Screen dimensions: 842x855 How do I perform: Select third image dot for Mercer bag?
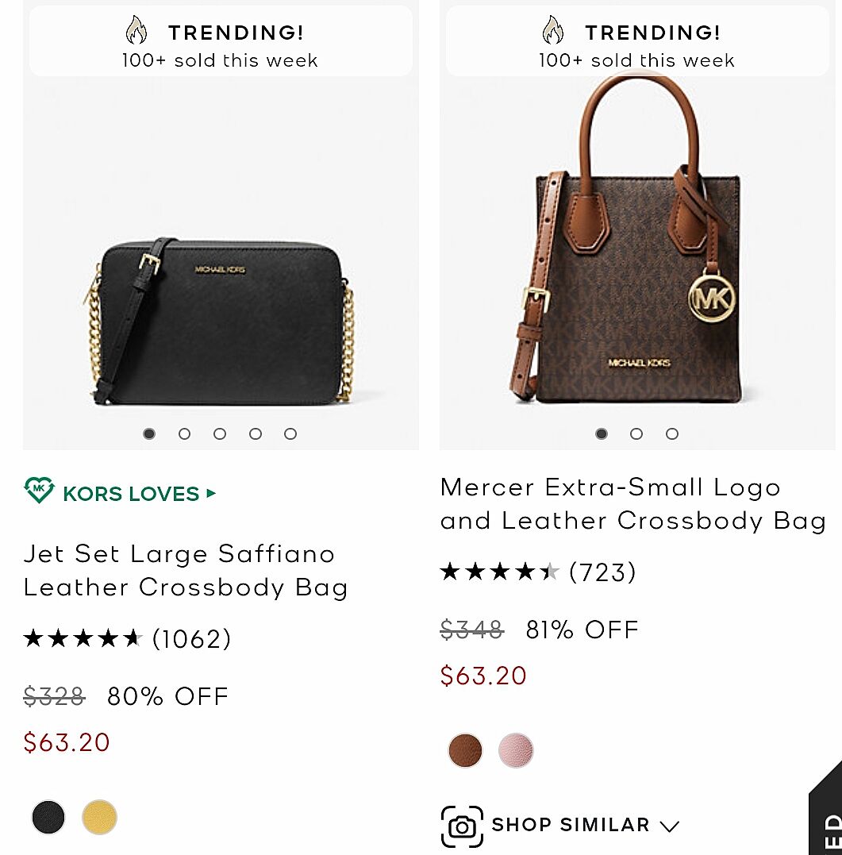click(x=672, y=433)
